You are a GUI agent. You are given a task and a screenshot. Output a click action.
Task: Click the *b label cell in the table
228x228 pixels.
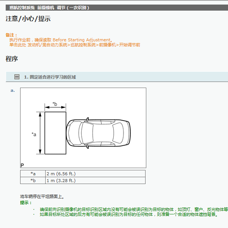33,181
